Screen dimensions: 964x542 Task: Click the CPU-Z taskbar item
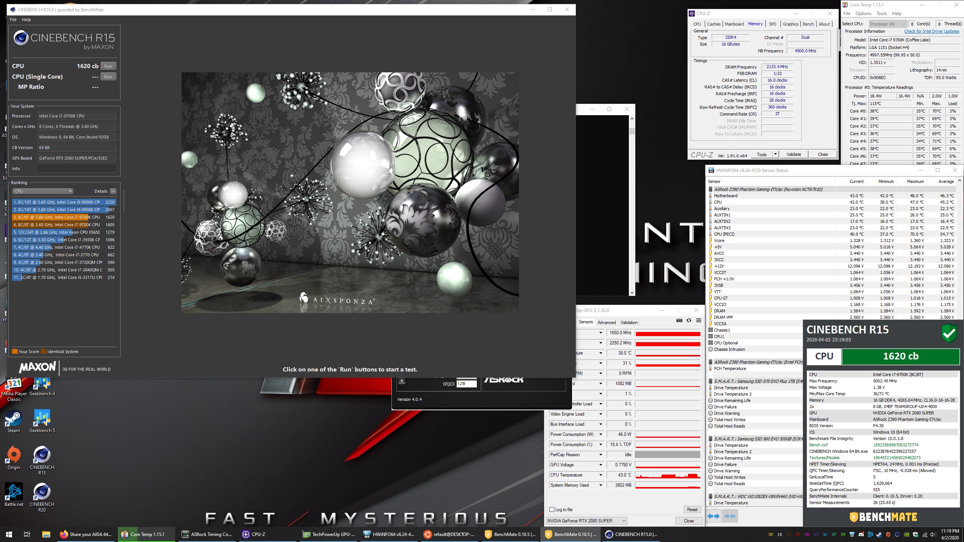[x=268, y=534]
